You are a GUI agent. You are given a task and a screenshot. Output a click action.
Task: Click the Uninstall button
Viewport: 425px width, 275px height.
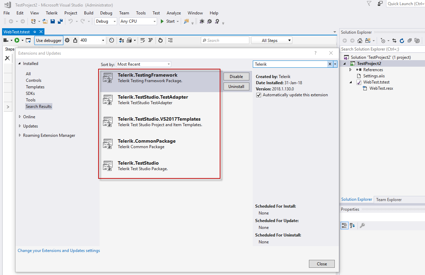pyautogui.click(x=236, y=87)
